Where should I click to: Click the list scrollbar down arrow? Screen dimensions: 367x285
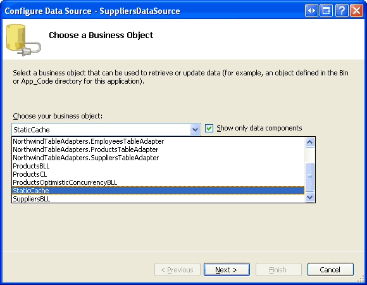[309, 198]
